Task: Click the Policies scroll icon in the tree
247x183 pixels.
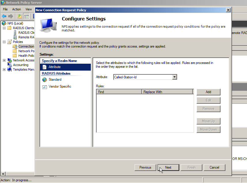Action: (10, 42)
